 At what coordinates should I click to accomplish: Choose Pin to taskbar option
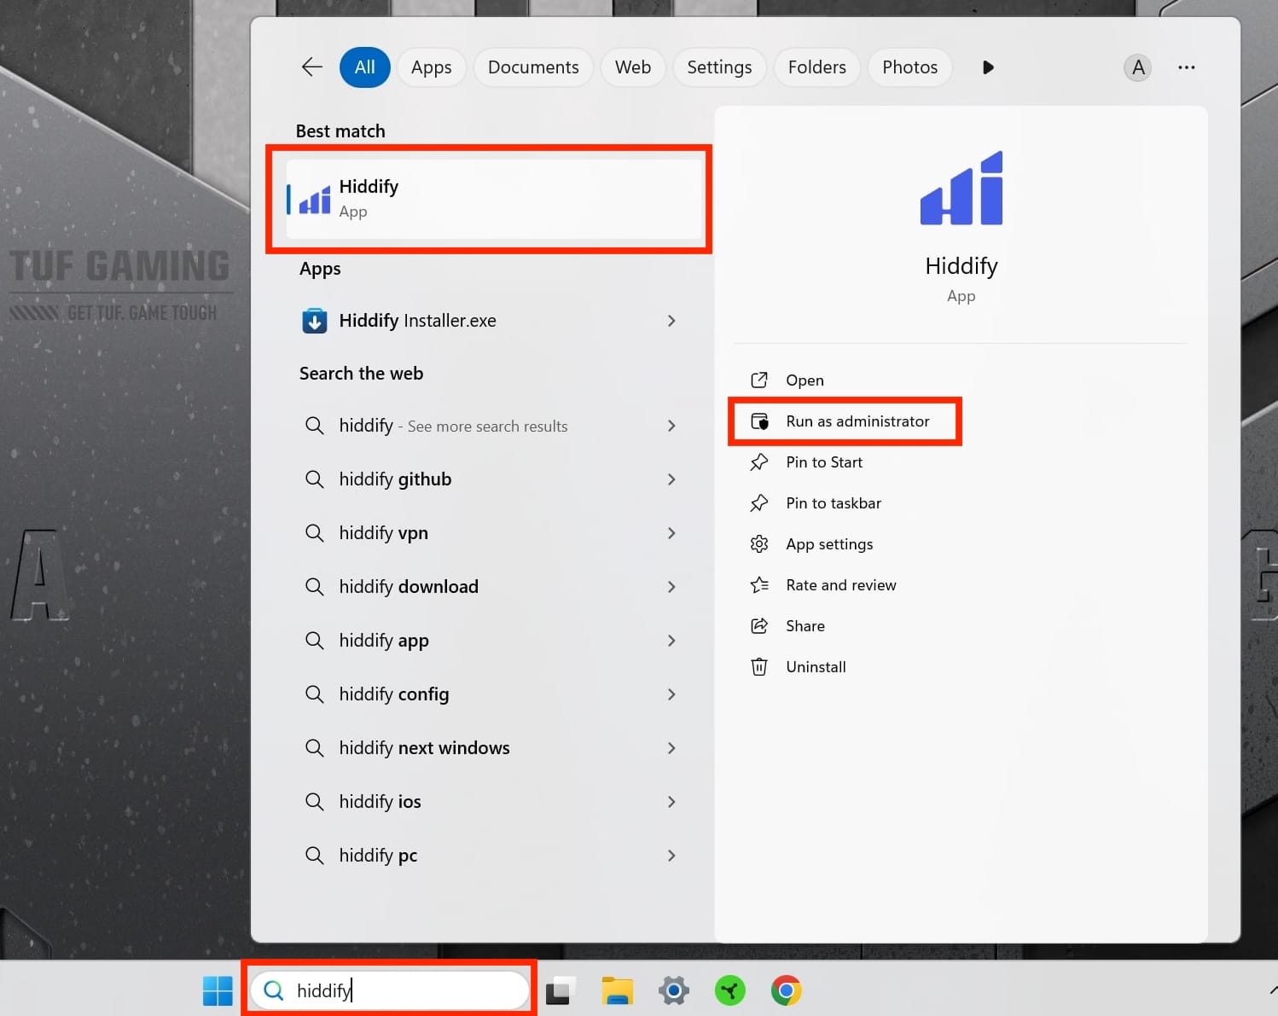point(833,503)
